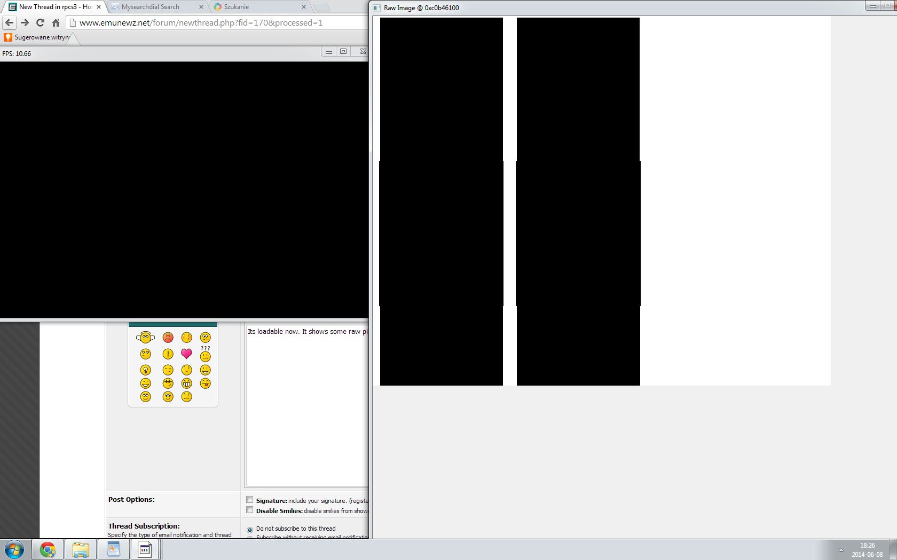The height and width of the screenshot is (560, 897).
Task: Enable the Signature checkbox
Action: click(249, 500)
